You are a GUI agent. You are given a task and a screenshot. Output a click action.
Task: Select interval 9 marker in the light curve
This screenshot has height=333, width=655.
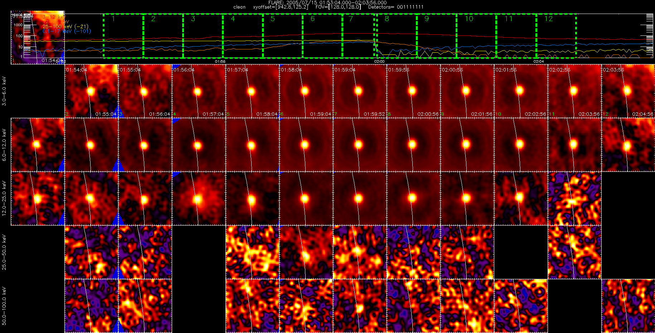[x=427, y=19]
